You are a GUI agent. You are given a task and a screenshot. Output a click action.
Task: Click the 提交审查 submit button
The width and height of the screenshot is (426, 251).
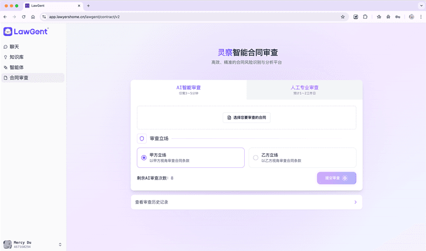[336, 178]
